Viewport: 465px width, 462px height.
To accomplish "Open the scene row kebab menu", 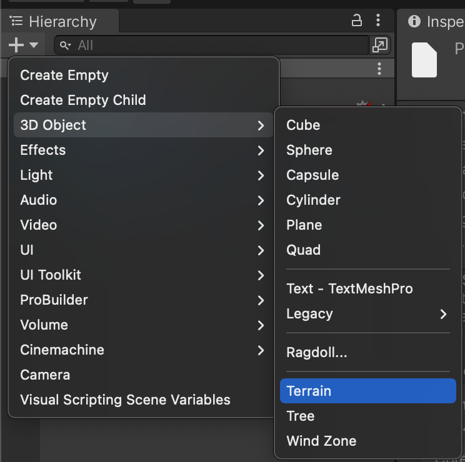I will pyautogui.click(x=379, y=69).
